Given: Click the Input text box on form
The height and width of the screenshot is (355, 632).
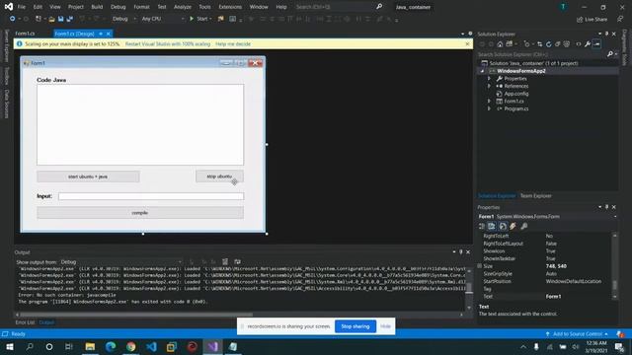Looking at the screenshot, I should click(151, 196).
